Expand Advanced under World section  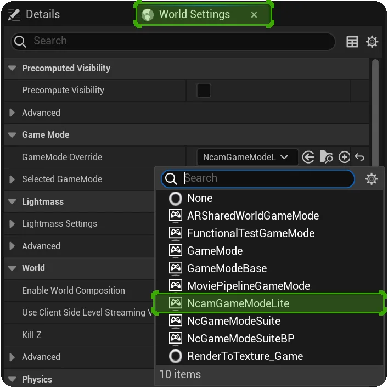(x=12, y=357)
